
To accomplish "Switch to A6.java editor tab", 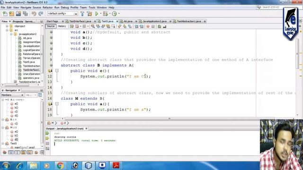I will coord(128,21).
